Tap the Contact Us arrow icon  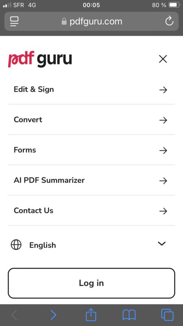click(x=163, y=211)
